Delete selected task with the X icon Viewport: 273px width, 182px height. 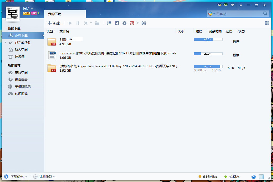pos(86,23)
